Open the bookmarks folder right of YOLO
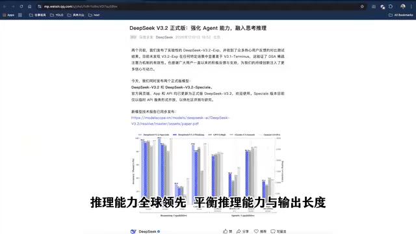 tap(75, 15)
